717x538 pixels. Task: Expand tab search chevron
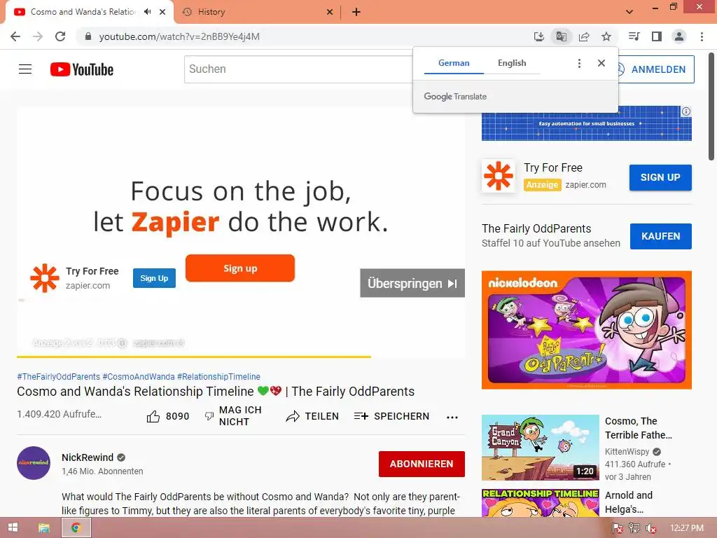click(x=629, y=12)
